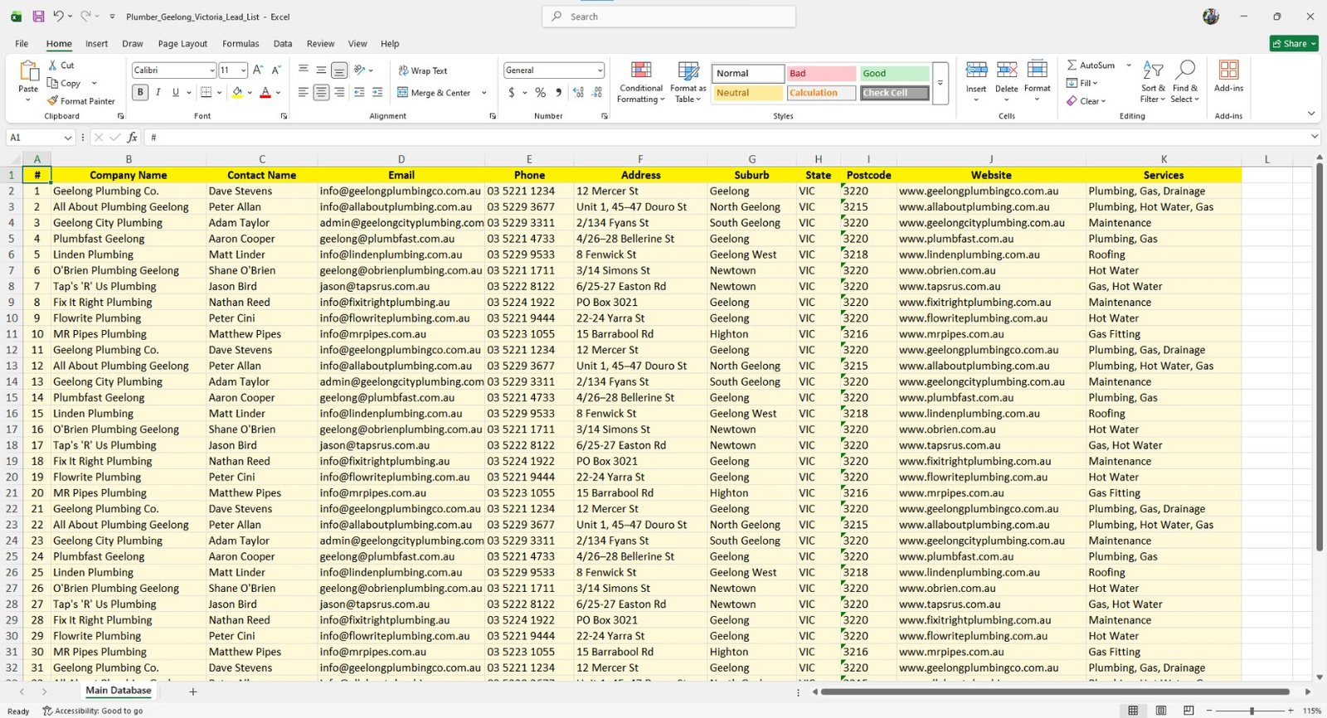
Task: Toggle Center horizontal alignment
Action: pyautogui.click(x=321, y=93)
